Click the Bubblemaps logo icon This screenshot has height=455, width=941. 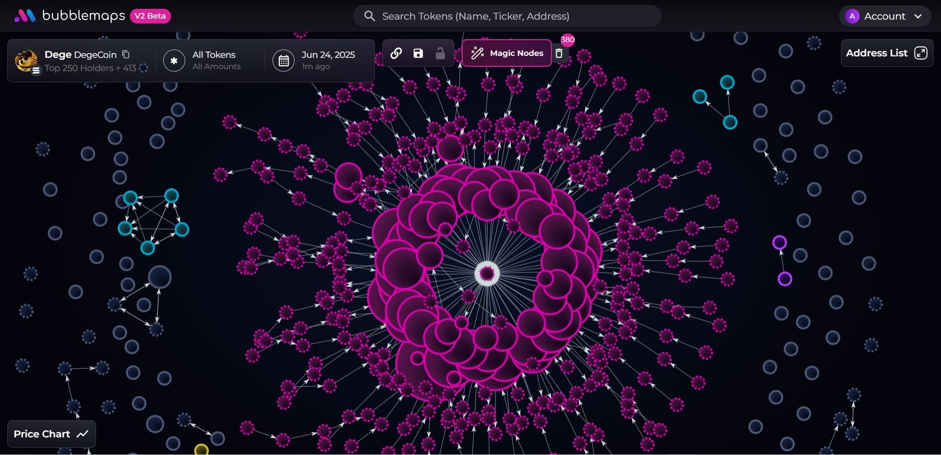25,16
